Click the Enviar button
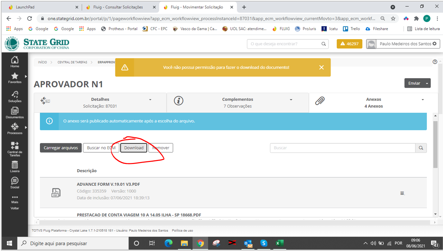443x251 pixels. pos(414,83)
